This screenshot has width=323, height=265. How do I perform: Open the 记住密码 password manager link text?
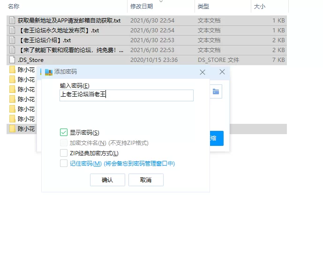[x=122, y=164]
